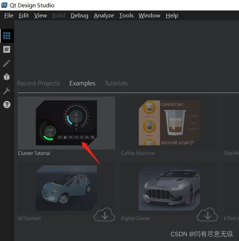Click the Cluster Tutorial label
The height and width of the screenshot is (241, 239).
[34, 153]
